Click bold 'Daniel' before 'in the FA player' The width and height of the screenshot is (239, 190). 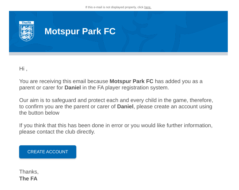tap(73, 87)
